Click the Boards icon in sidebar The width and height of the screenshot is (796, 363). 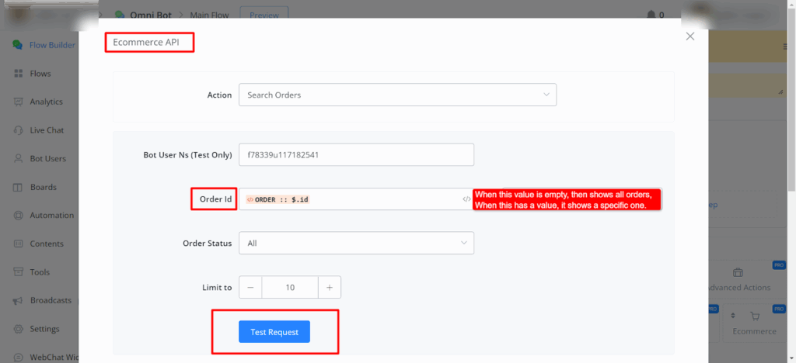coord(17,187)
